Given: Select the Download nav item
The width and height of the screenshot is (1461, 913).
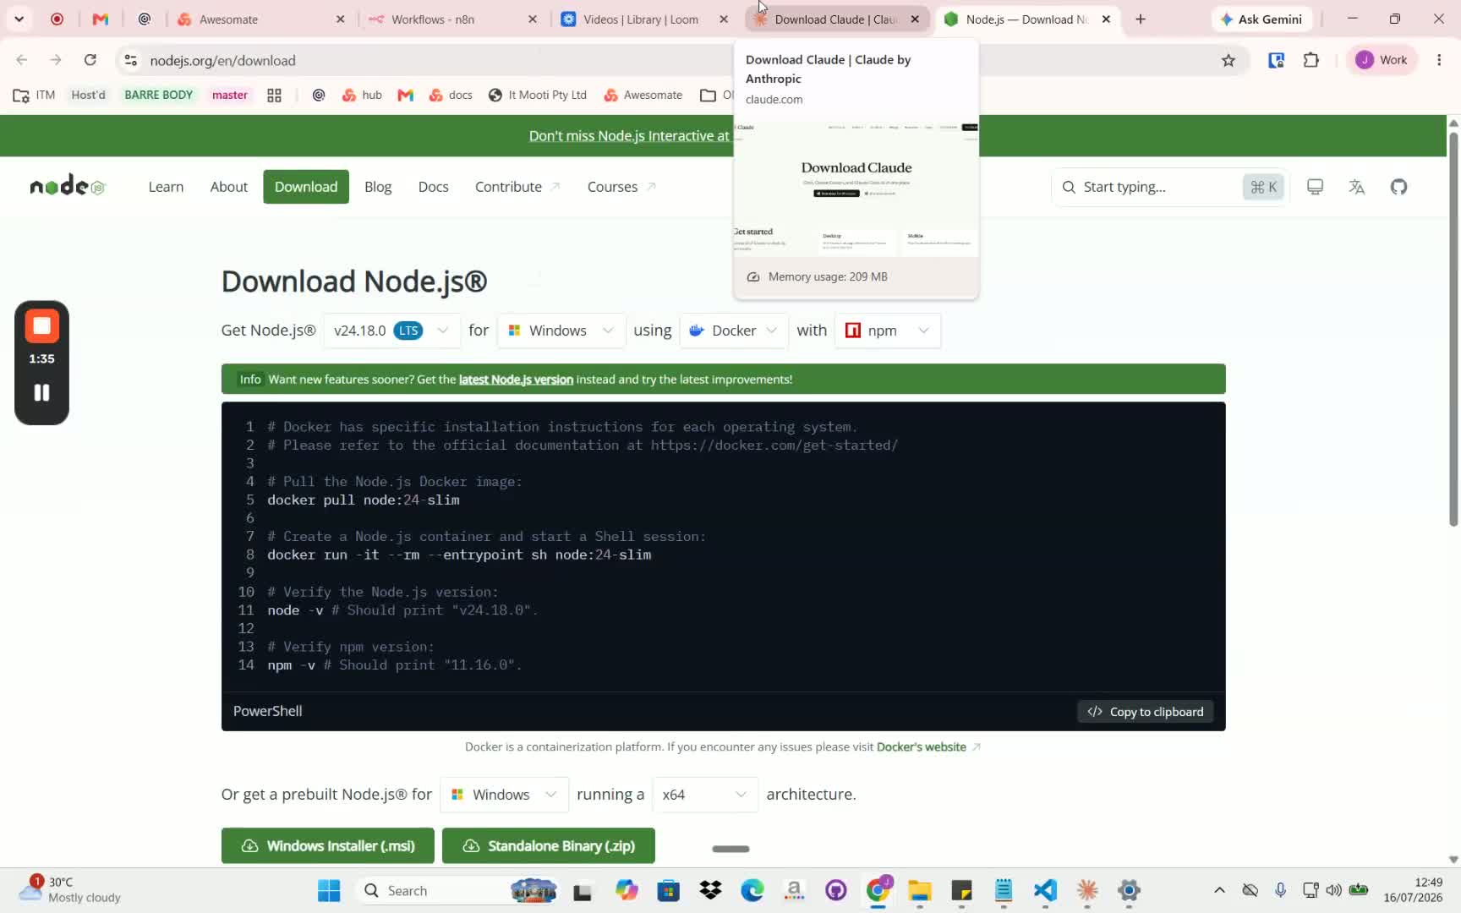Looking at the screenshot, I should click(x=306, y=187).
